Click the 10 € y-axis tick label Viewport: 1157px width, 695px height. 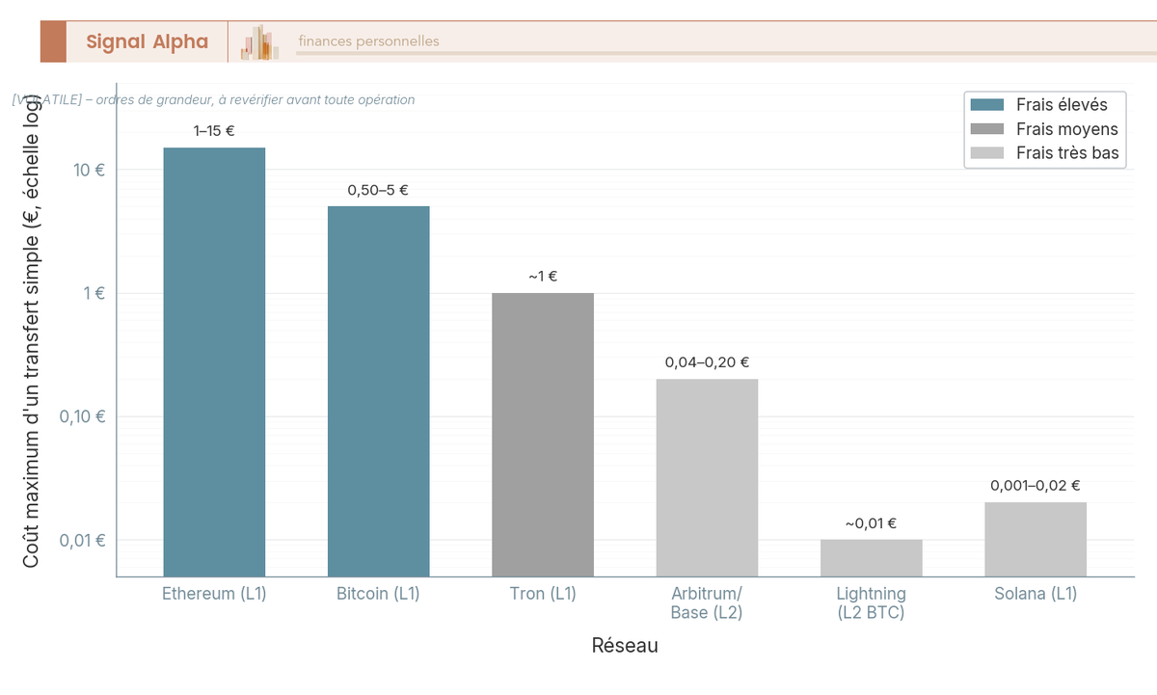tap(88, 170)
